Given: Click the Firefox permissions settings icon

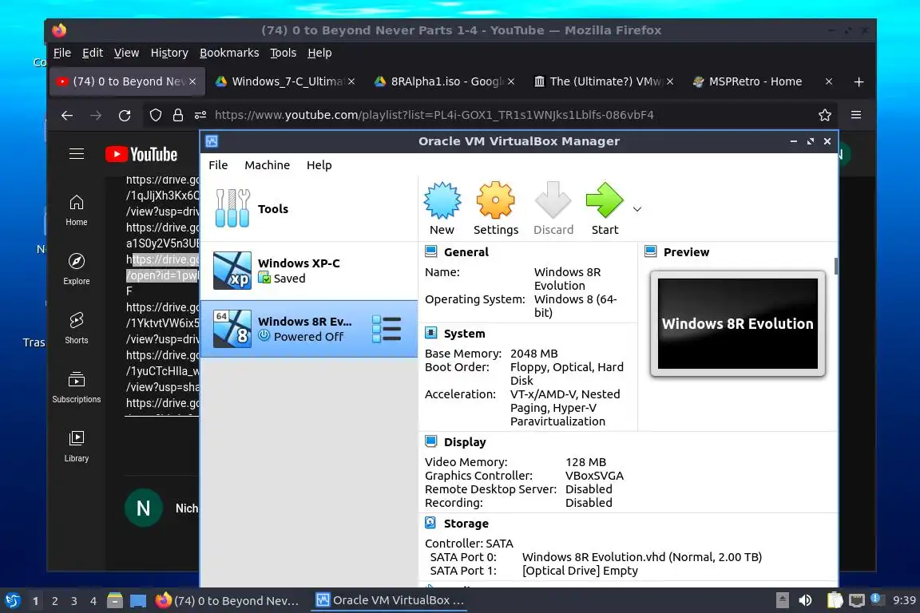Looking at the screenshot, I should point(200,116).
